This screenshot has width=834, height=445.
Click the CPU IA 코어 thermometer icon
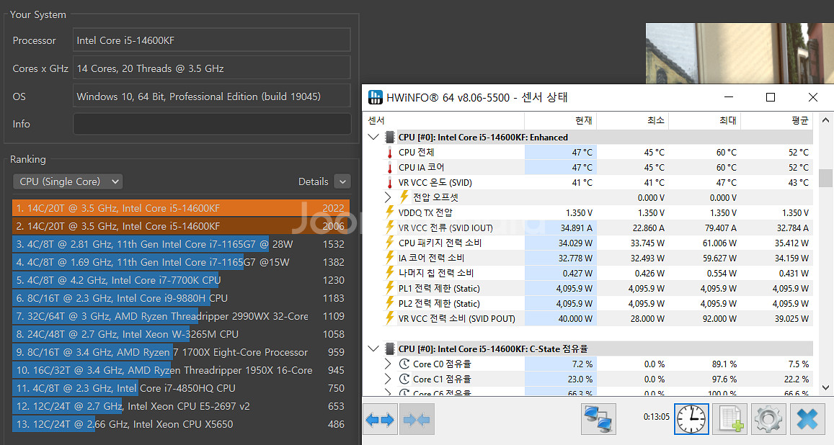click(x=390, y=168)
